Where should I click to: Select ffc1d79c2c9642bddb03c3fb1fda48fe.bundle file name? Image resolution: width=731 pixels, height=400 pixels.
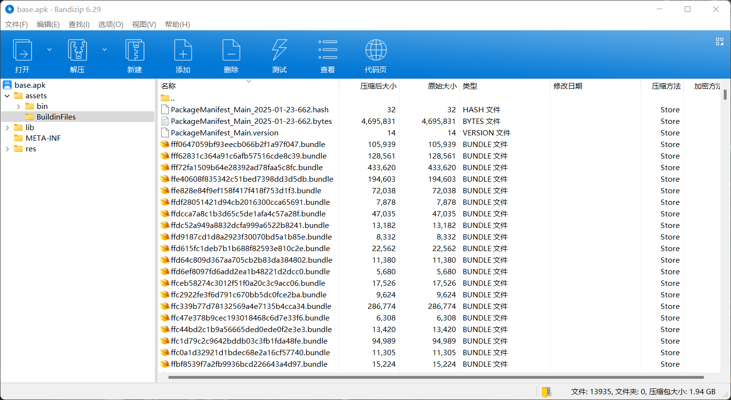click(249, 341)
